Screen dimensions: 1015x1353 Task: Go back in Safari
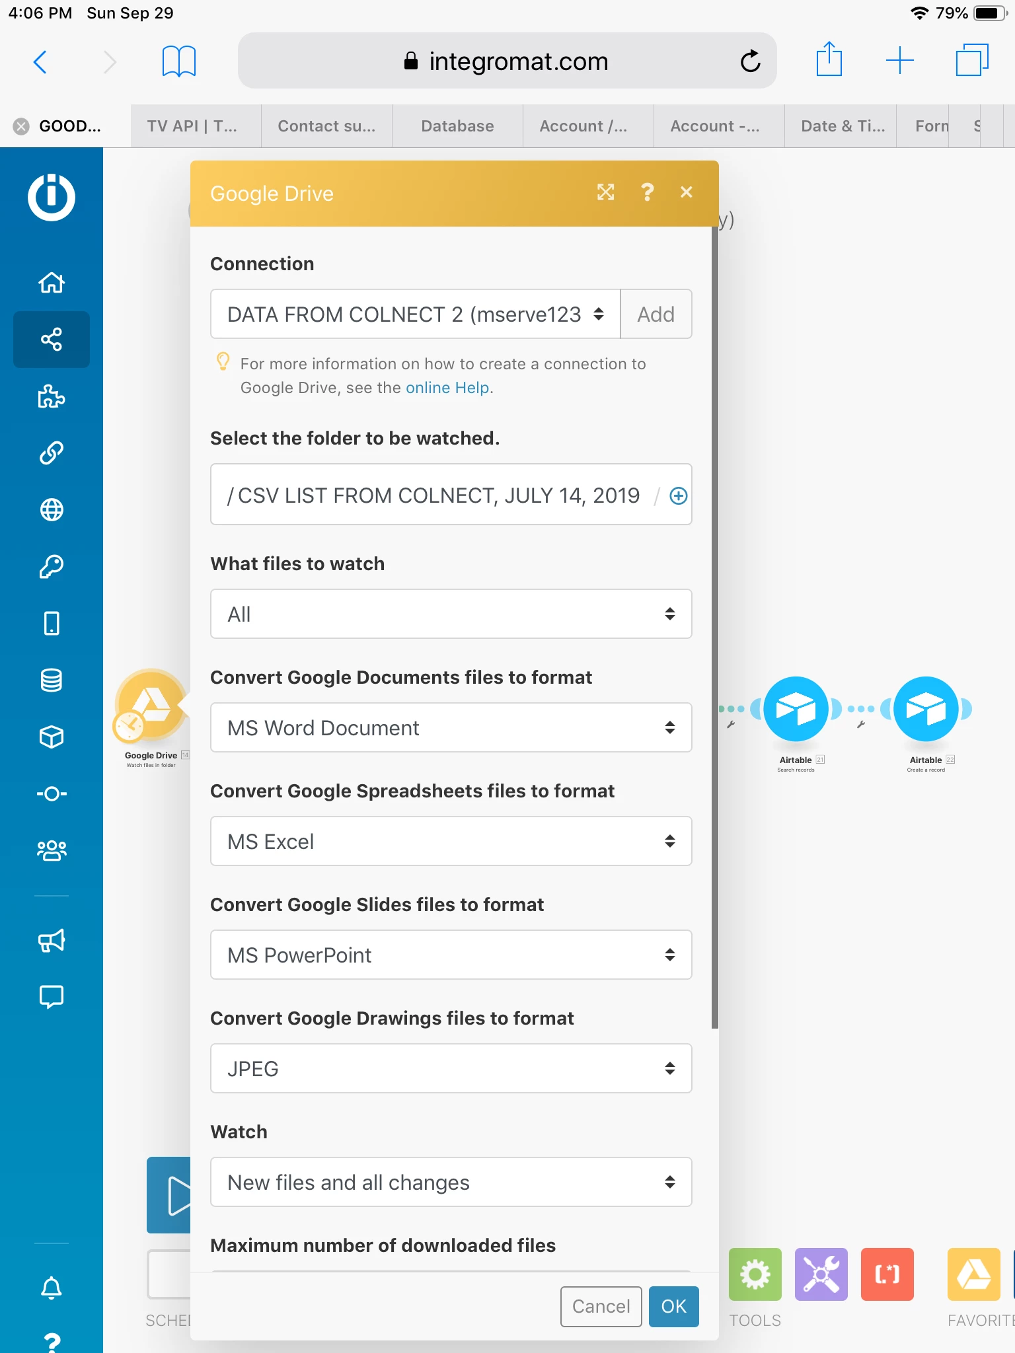pos(40,61)
